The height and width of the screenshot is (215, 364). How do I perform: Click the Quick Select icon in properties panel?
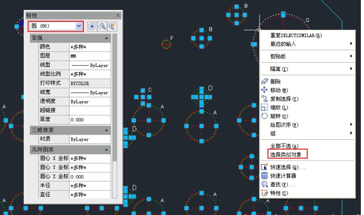[112, 27]
